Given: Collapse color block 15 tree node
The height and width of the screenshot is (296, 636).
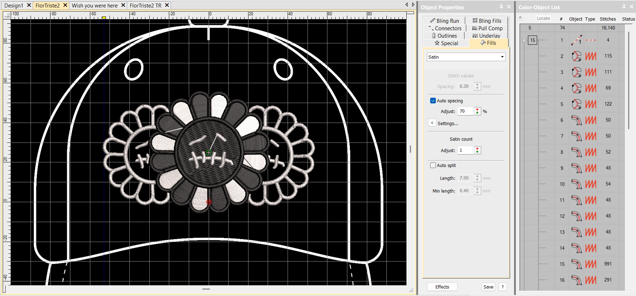Looking at the screenshot, I should tap(524, 40).
